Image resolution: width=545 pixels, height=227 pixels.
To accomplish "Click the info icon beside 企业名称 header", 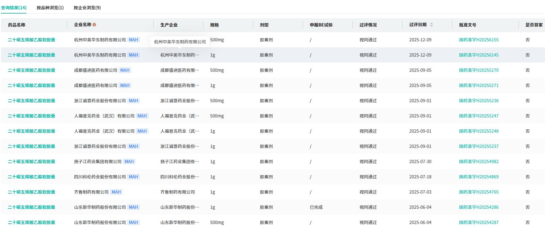I will click(94, 25).
